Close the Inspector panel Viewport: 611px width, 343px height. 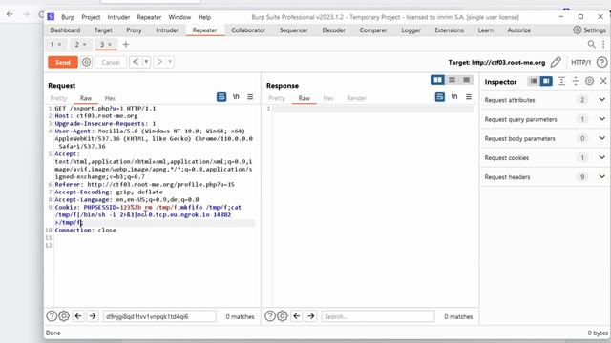603,81
